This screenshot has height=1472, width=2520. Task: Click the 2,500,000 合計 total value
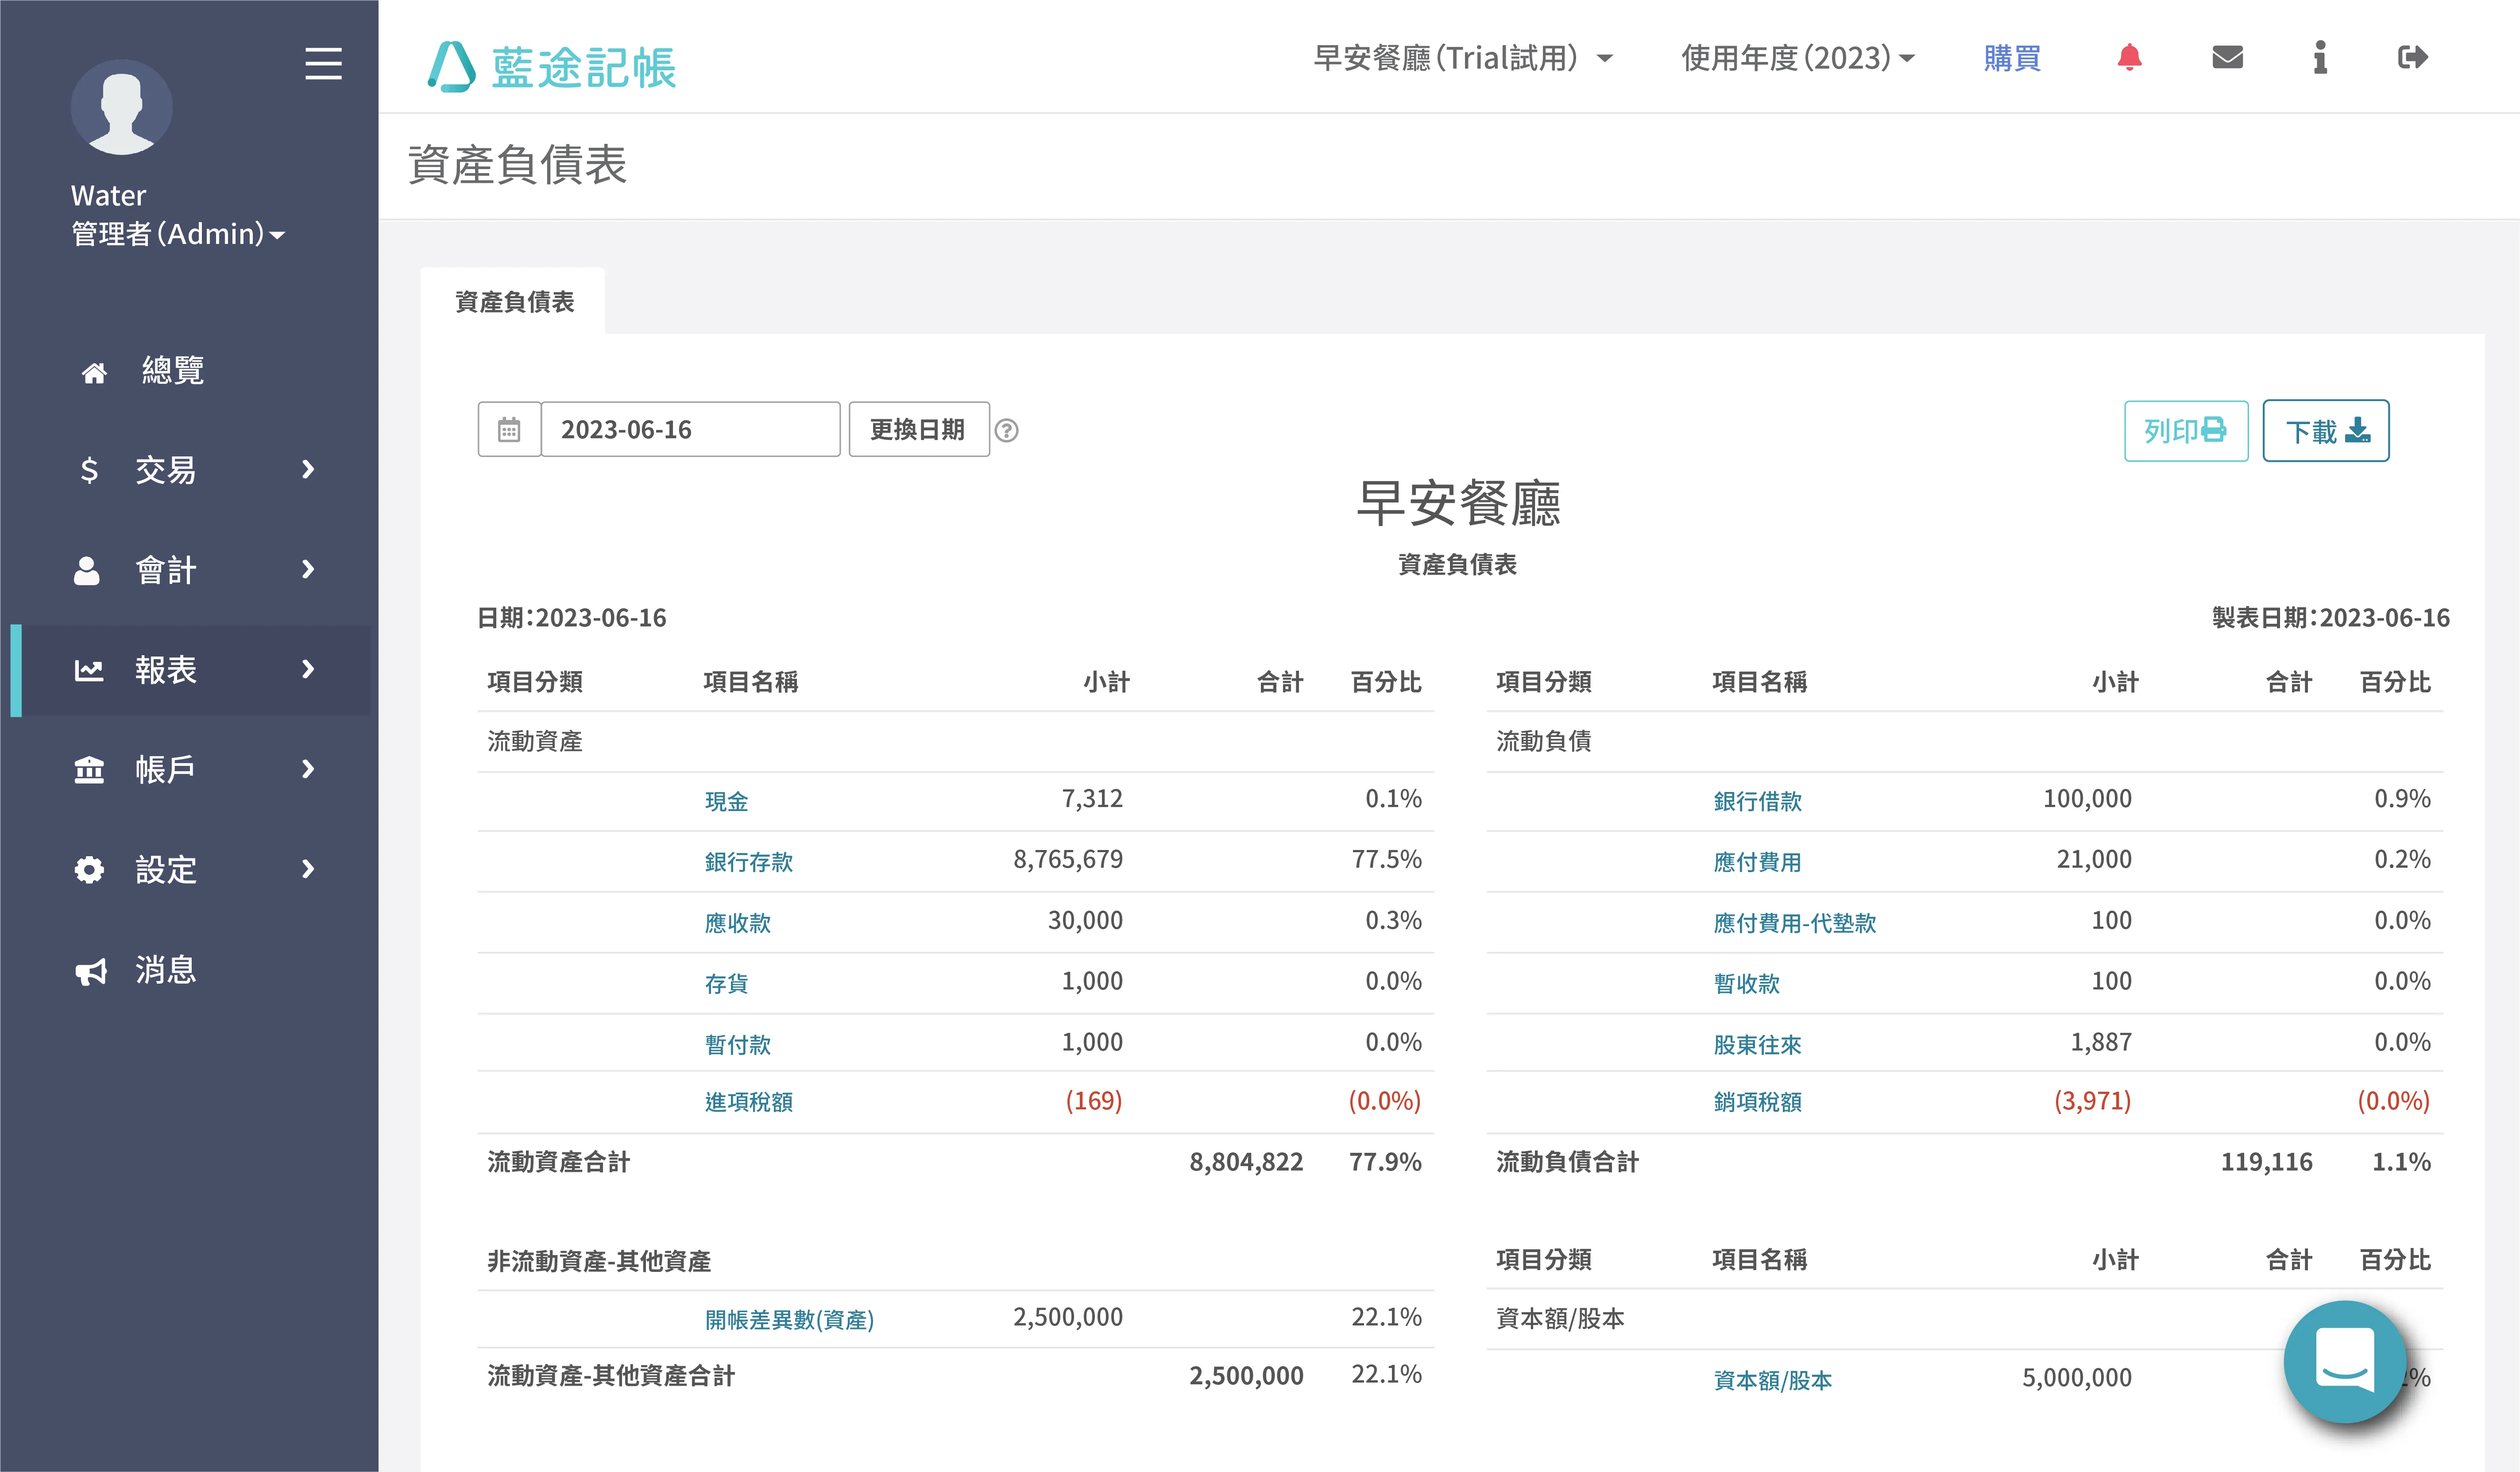[1246, 1375]
